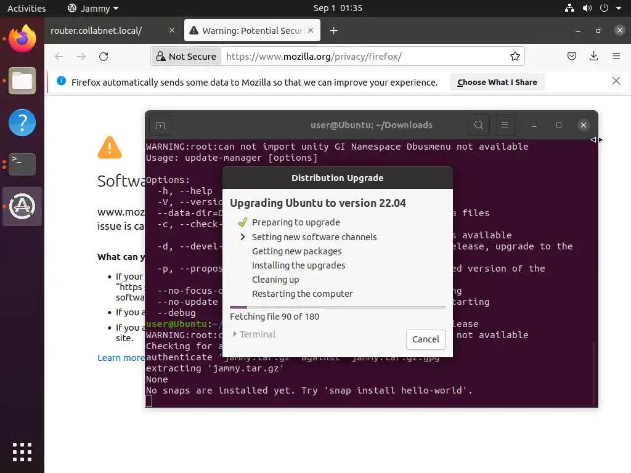Open the Save to Pocket icon
The width and height of the screenshot is (631, 473).
[x=571, y=56]
